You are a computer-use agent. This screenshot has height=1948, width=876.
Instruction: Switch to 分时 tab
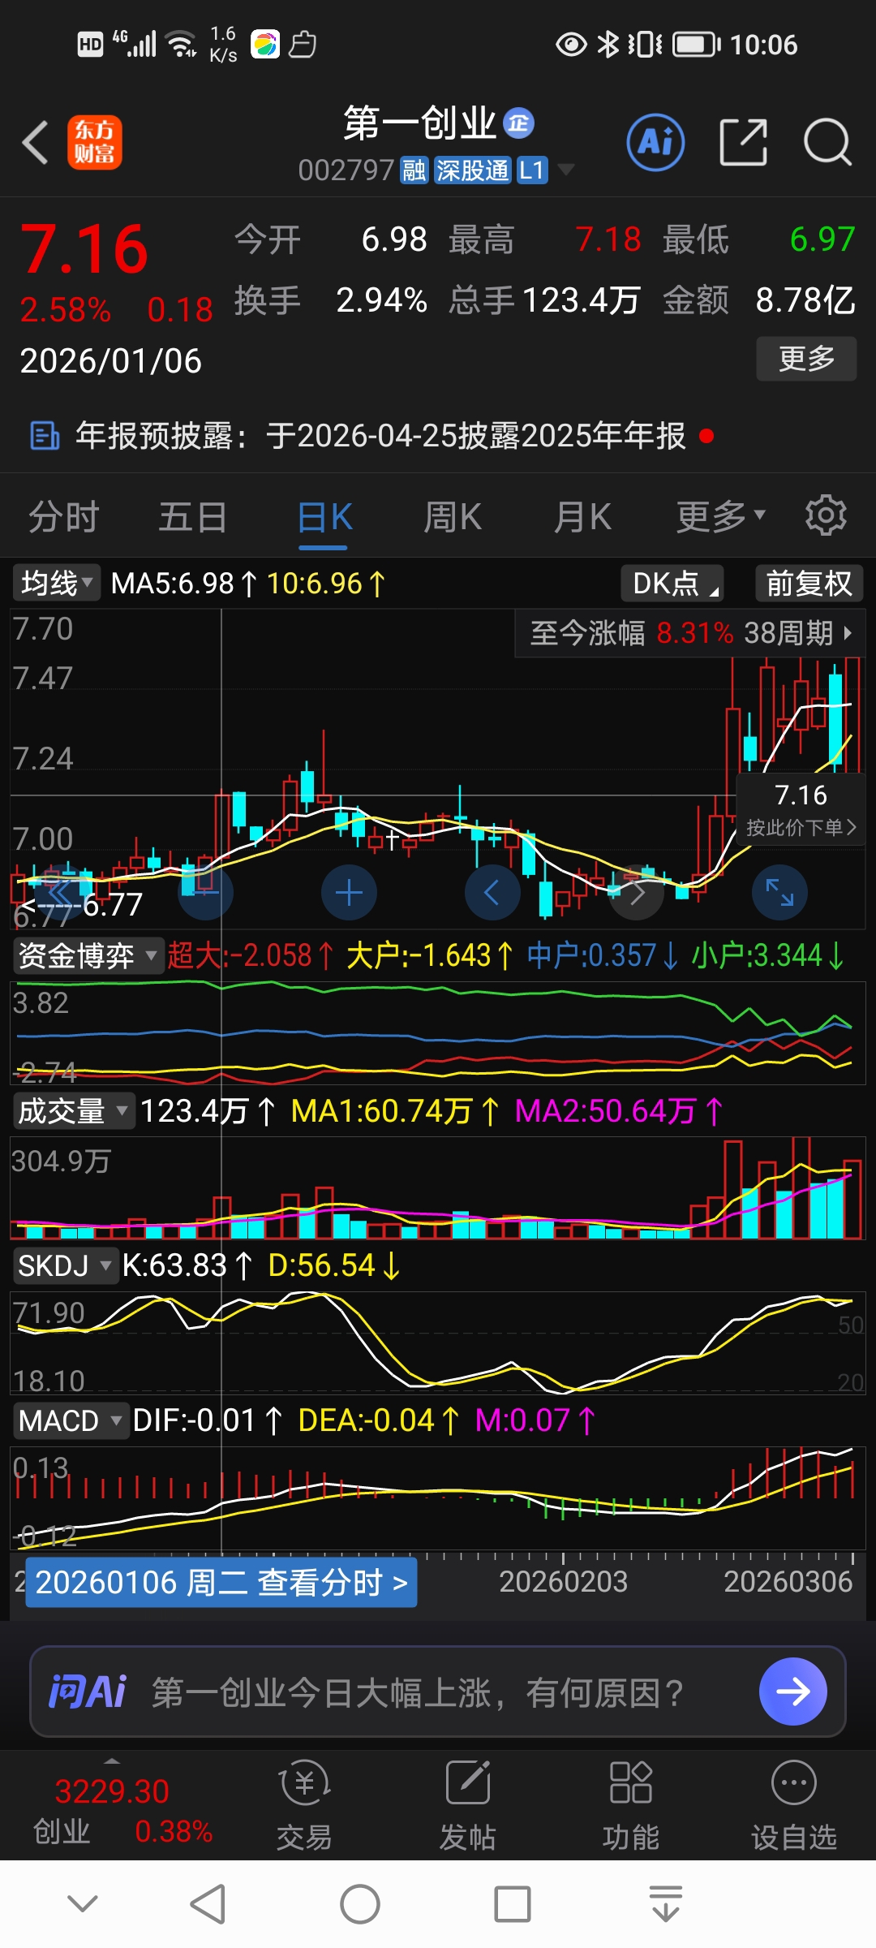pyautogui.click(x=64, y=516)
